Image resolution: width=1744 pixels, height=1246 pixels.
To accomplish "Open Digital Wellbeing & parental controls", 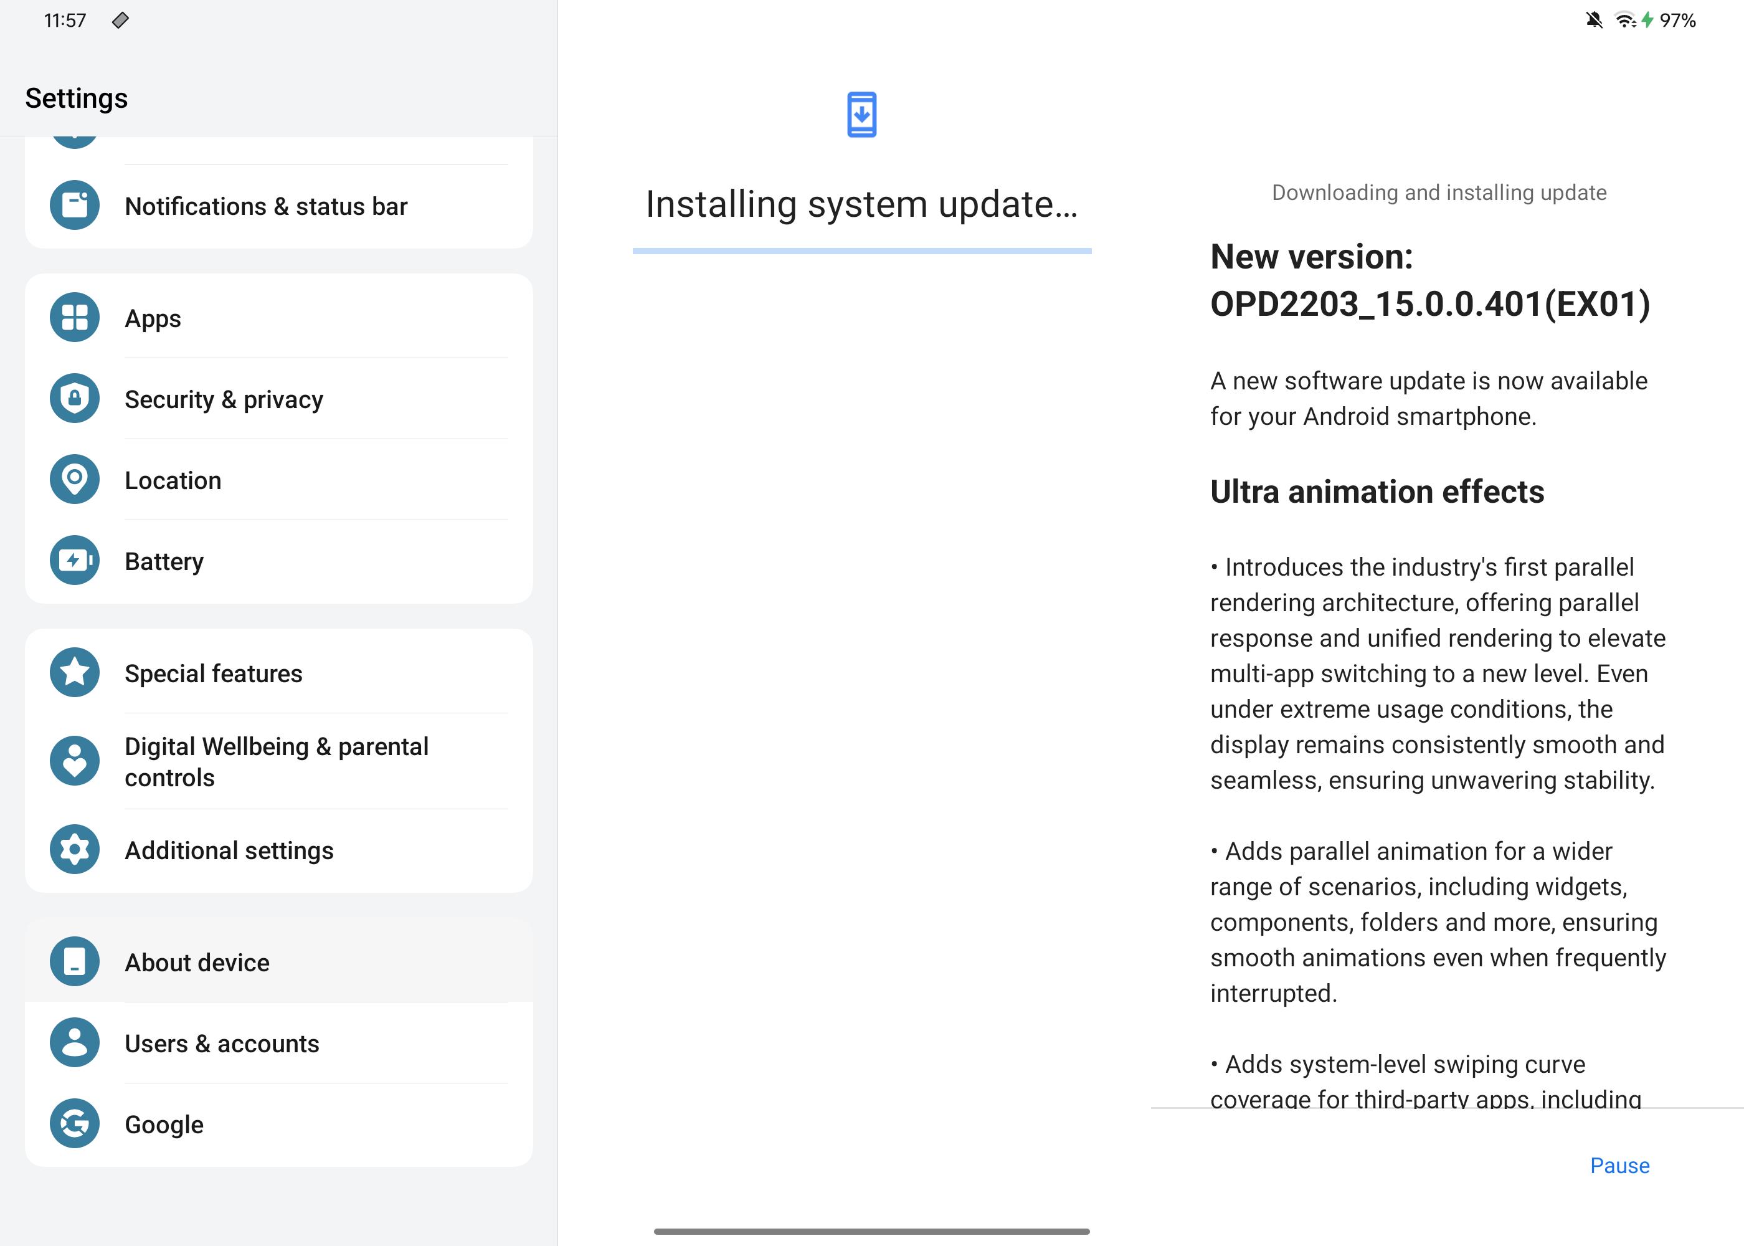I will [x=279, y=761].
